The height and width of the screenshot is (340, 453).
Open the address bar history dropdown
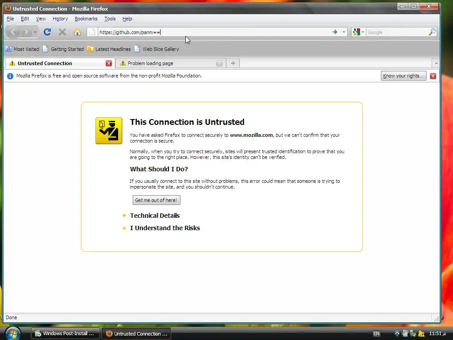[x=344, y=32]
